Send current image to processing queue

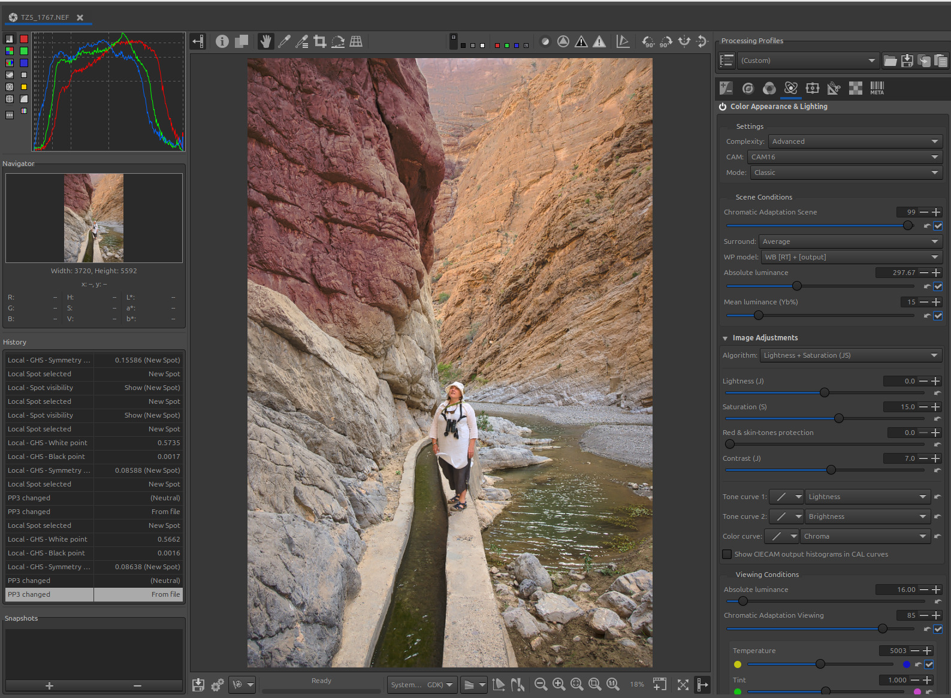click(x=217, y=684)
